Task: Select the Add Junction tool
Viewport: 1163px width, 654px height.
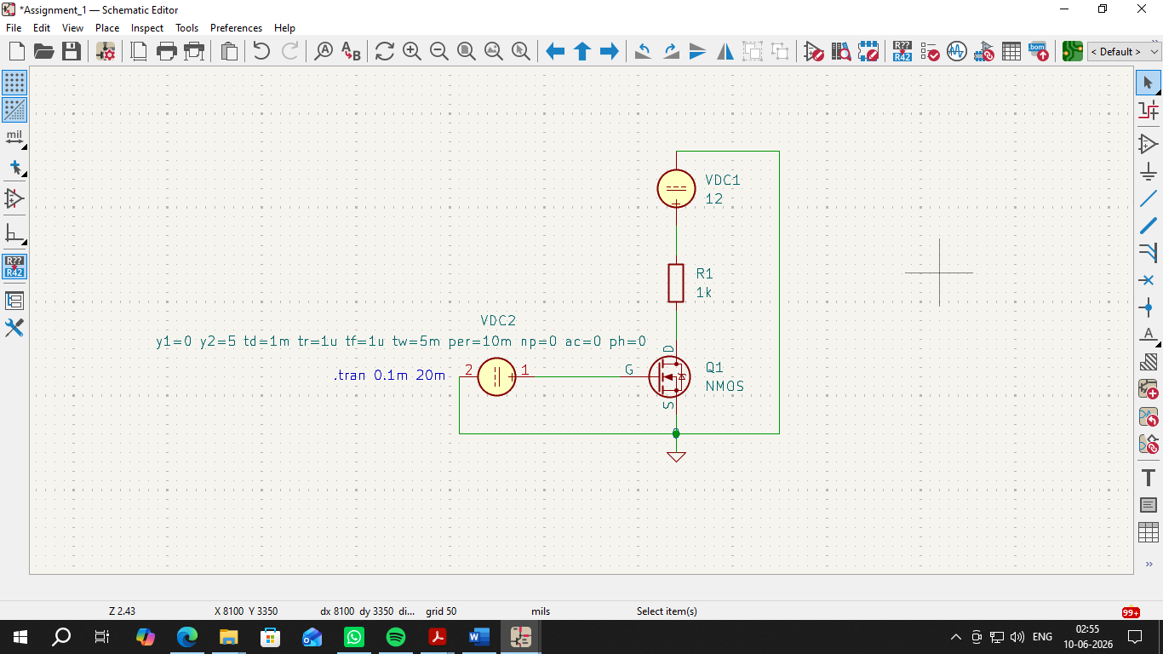Action: point(1149,307)
